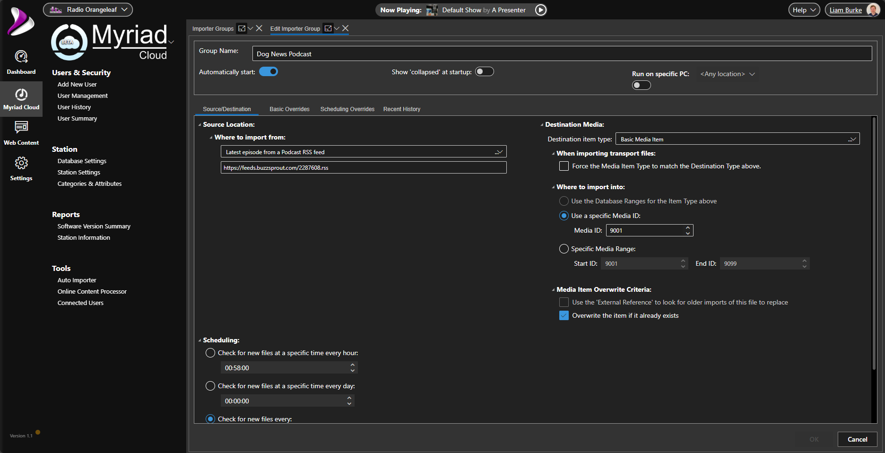Screen dimensions: 885x453
Task: Choose the Specific Media Range radio option
Action: pos(564,249)
